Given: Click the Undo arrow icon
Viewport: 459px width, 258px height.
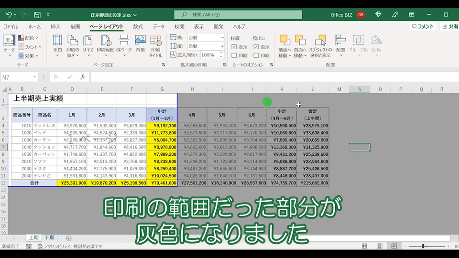Looking at the screenshot, I should point(9,15).
